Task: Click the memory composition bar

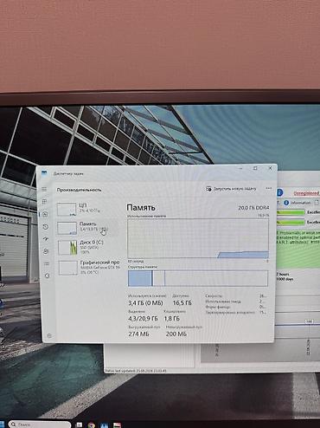Action: coord(198,278)
